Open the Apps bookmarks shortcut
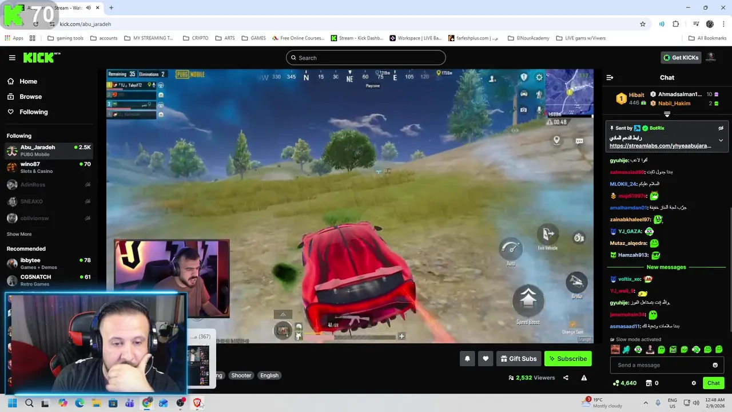732x412 pixels. (14, 38)
